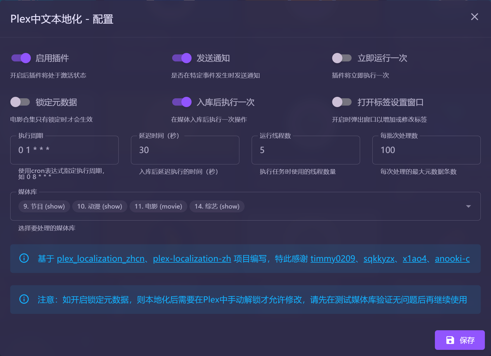Screen dimensions: 491x356
Task: Expand the 媒体库 dropdown arrow
Action: click(x=468, y=206)
